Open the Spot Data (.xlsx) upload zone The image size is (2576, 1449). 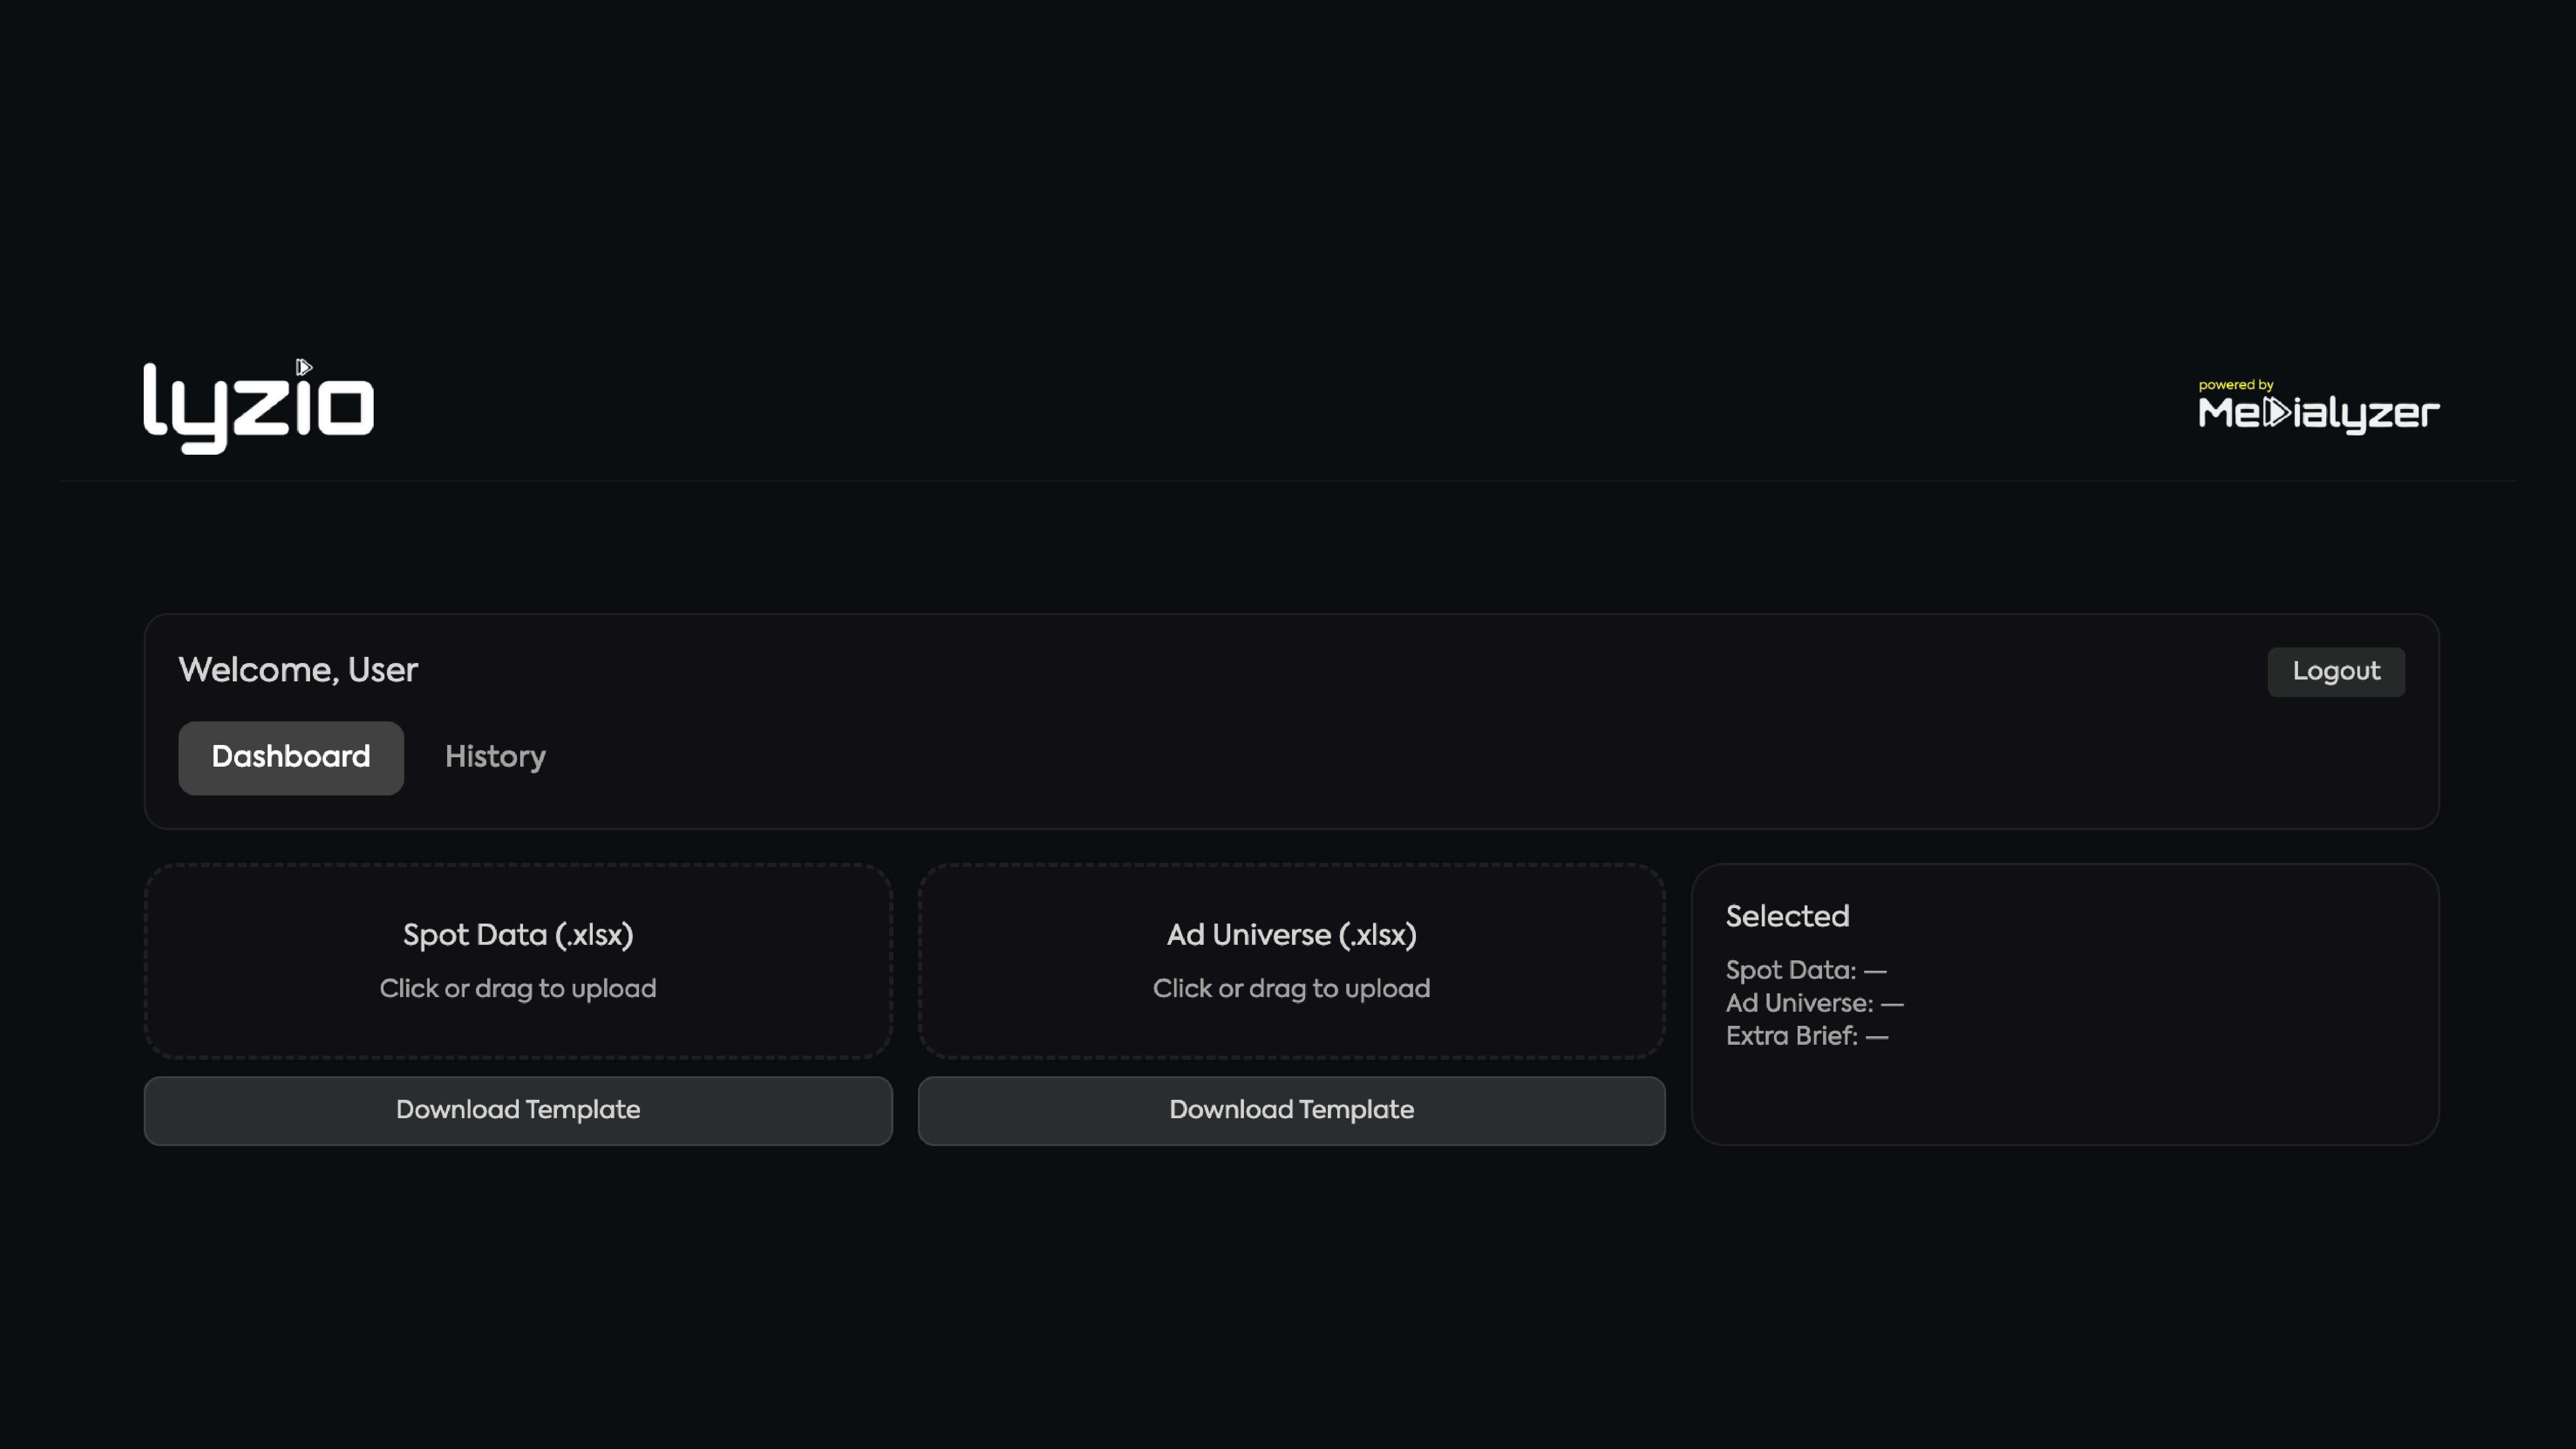coord(517,960)
